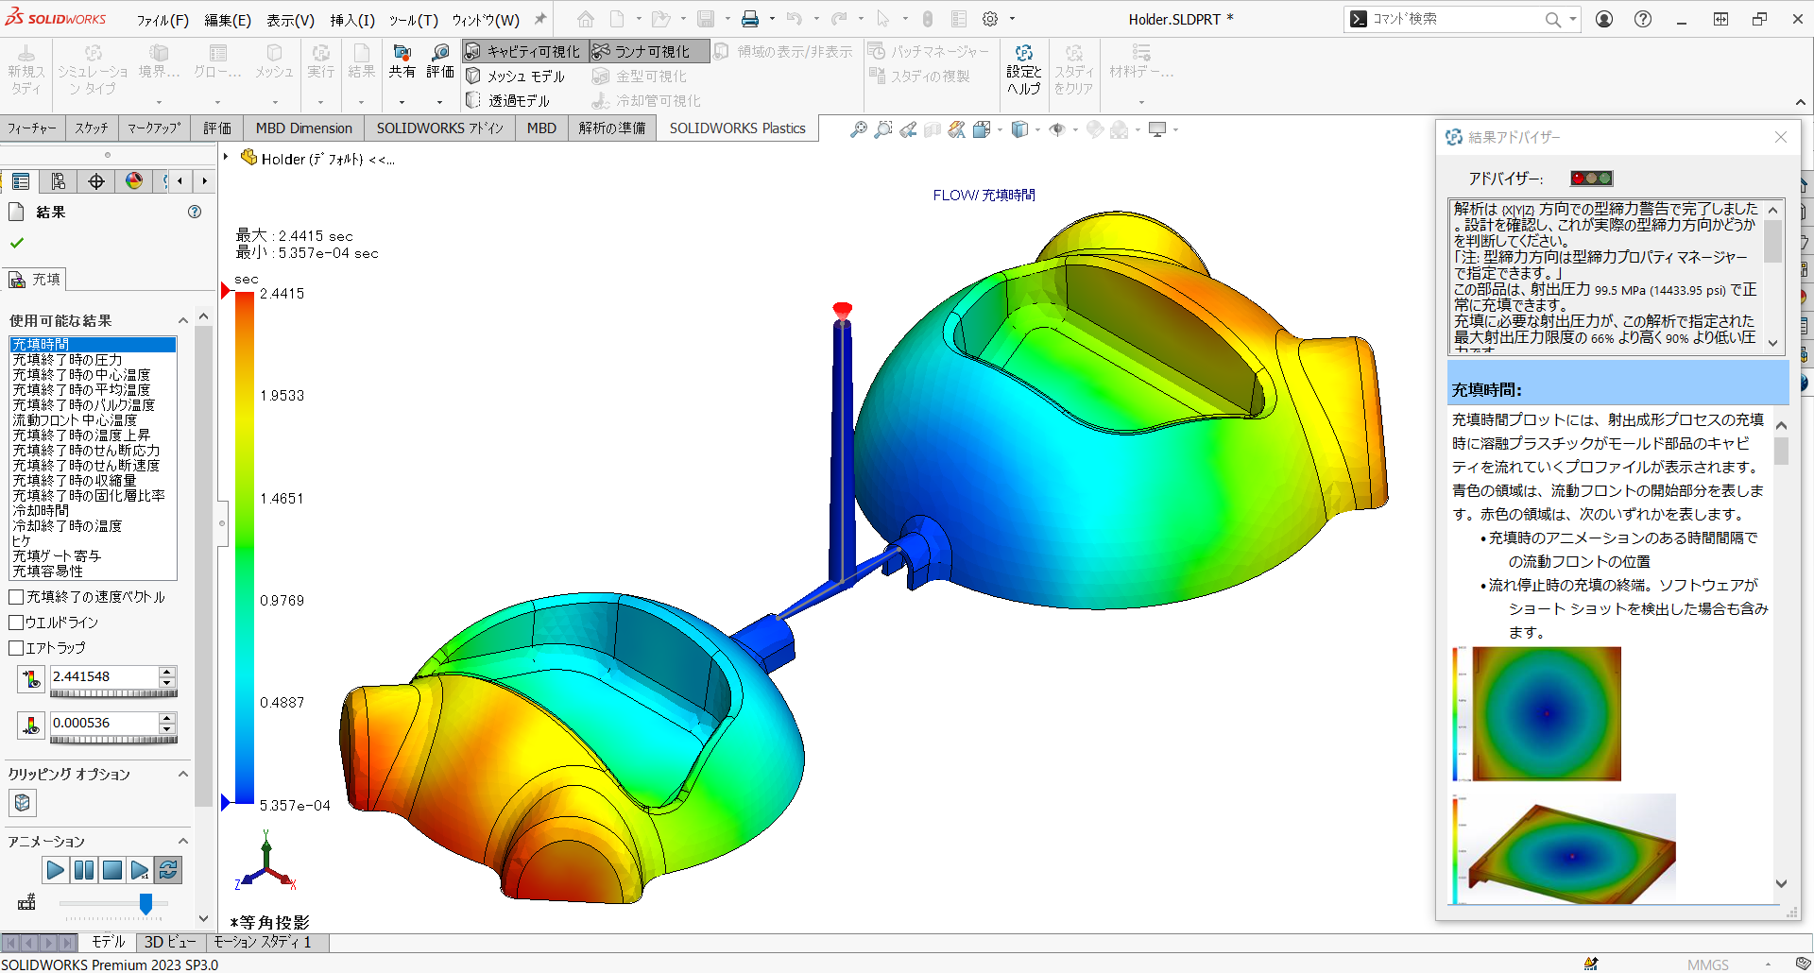
Task: Toggle ランナ可視化 runner visualization
Action: tap(650, 51)
